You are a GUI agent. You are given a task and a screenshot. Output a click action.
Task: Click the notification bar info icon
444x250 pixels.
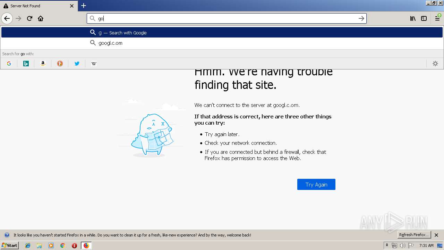7,235
